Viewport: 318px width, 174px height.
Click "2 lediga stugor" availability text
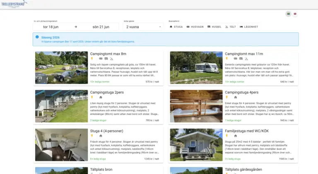click(99, 120)
